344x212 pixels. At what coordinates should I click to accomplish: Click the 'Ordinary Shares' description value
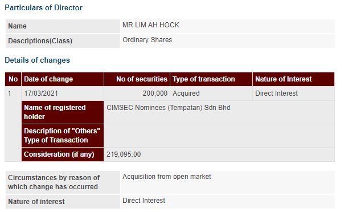click(147, 40)
